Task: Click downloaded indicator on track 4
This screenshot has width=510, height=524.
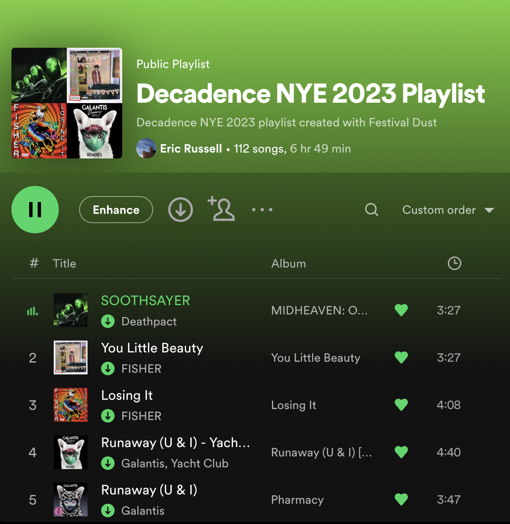Action: [108, 463]
